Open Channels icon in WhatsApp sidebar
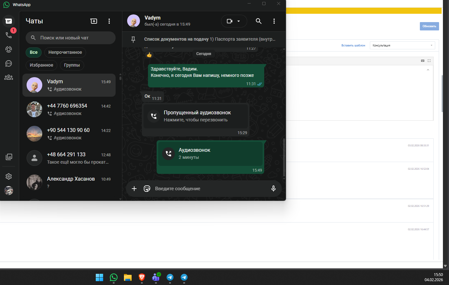 coord(9,63)
